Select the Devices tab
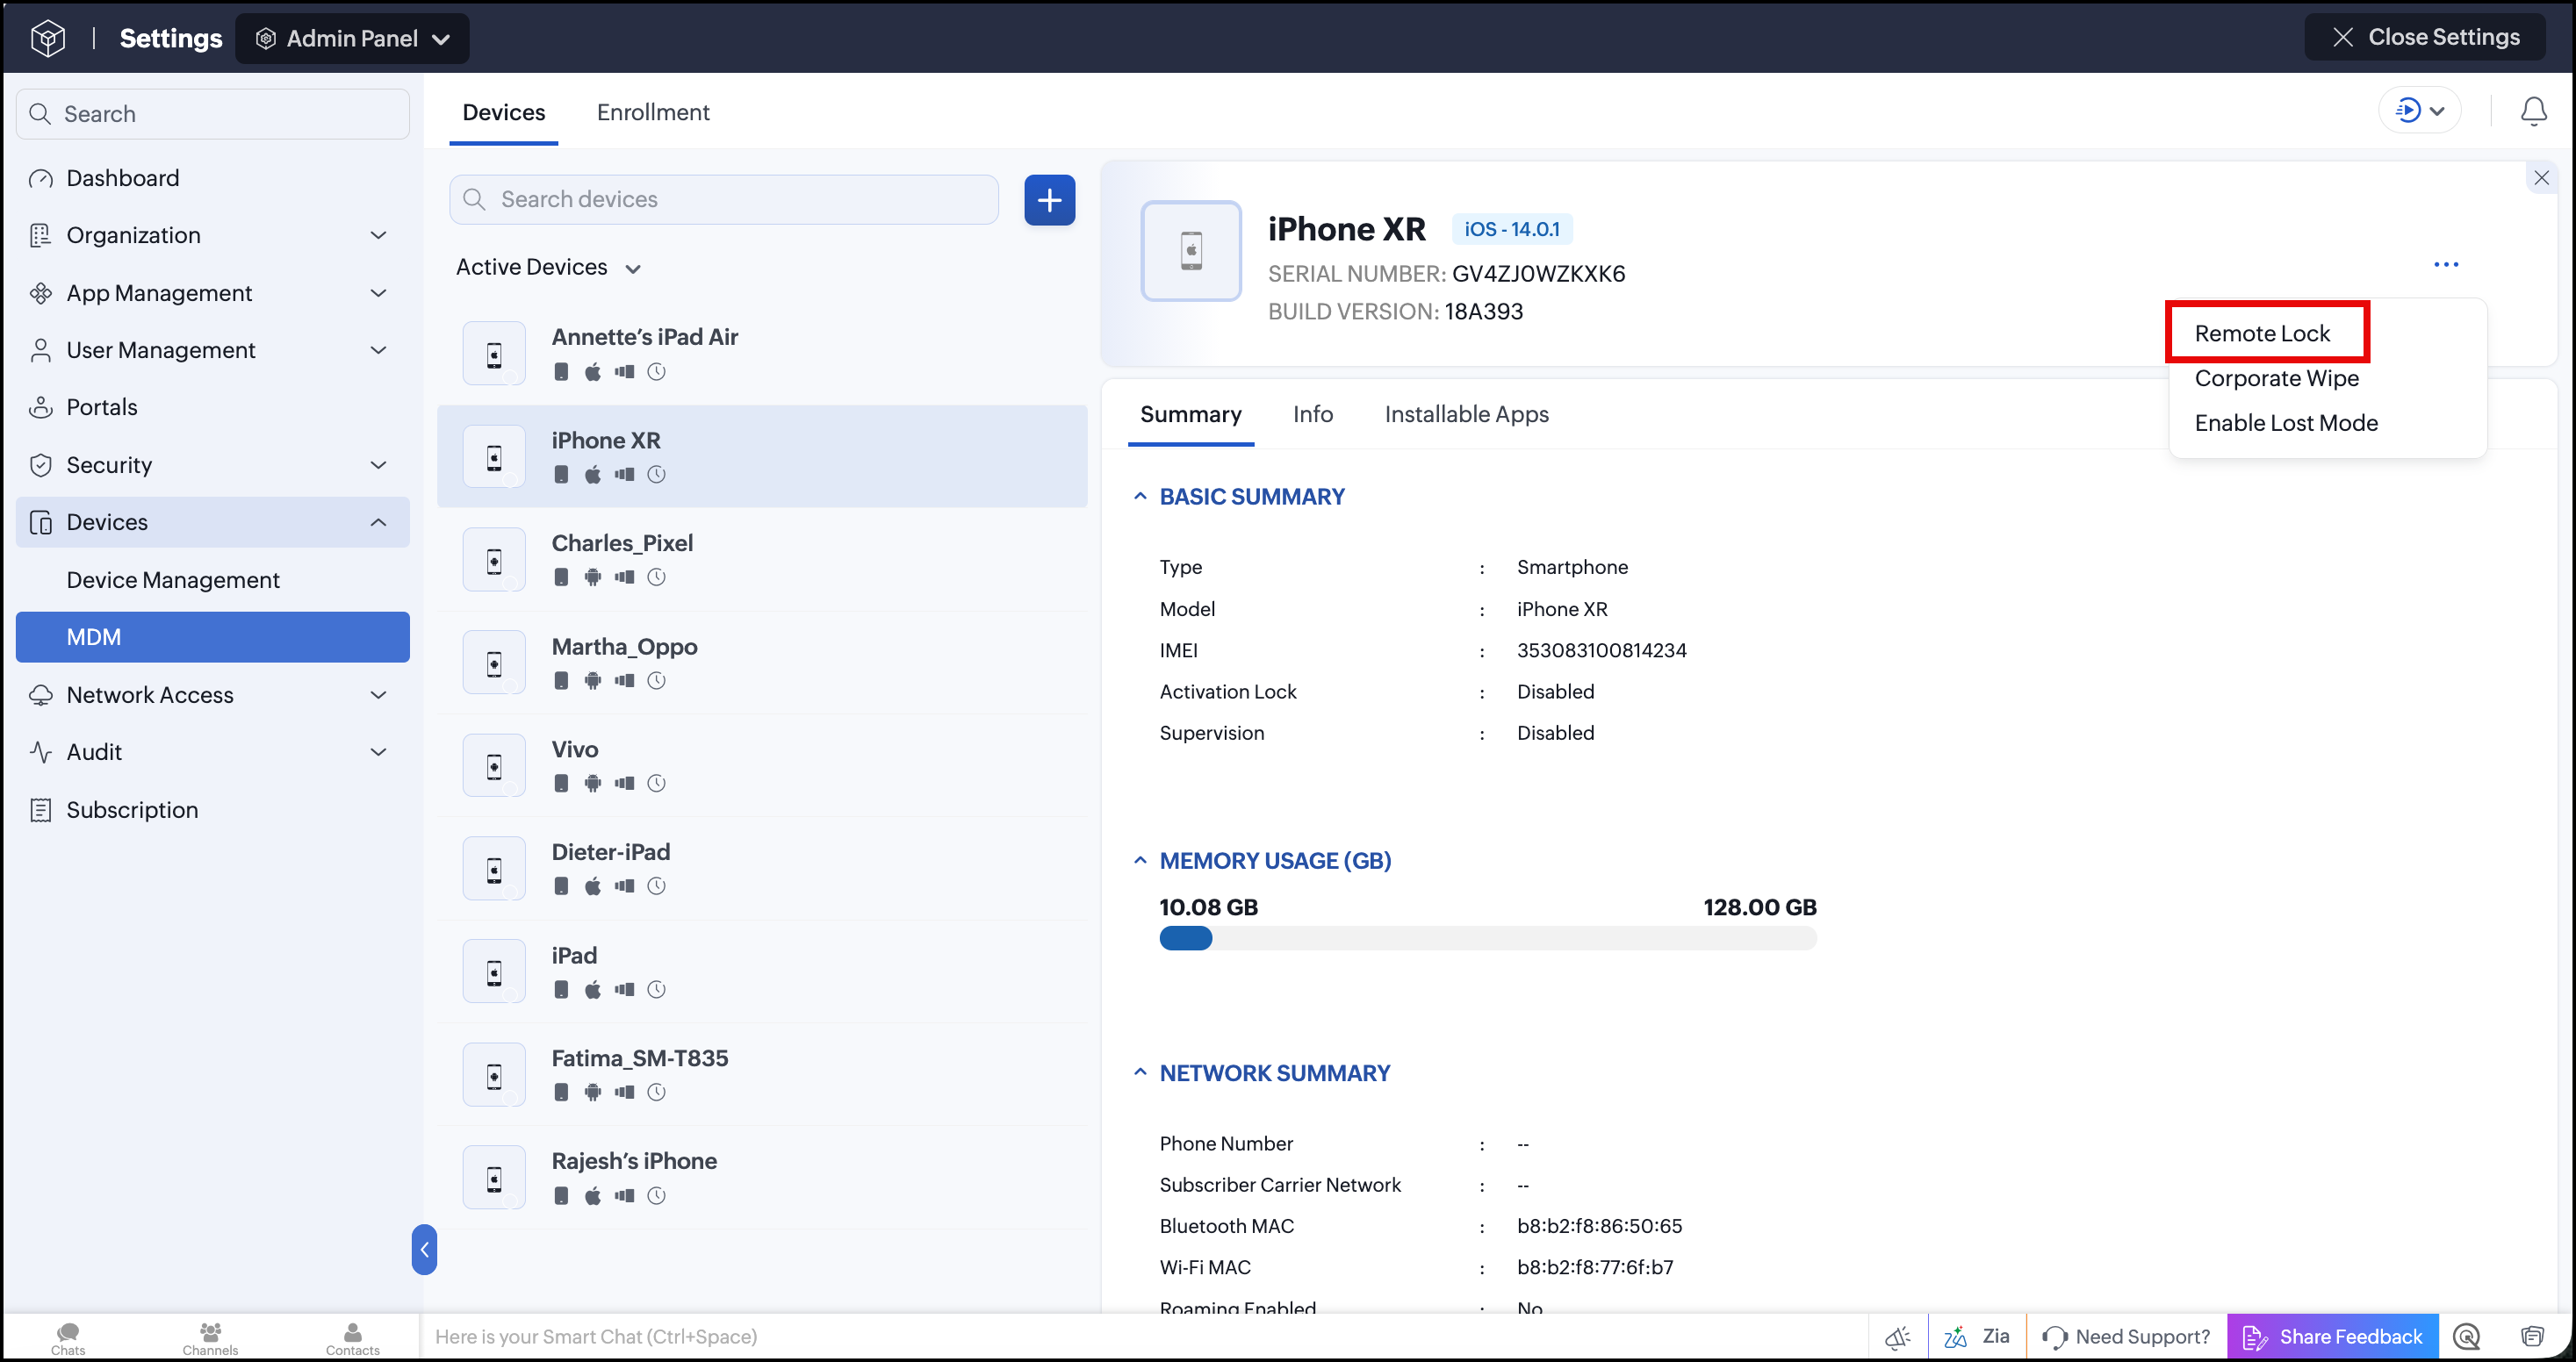The width and height of the screenshot is (2576, 1362). (504, 113)
